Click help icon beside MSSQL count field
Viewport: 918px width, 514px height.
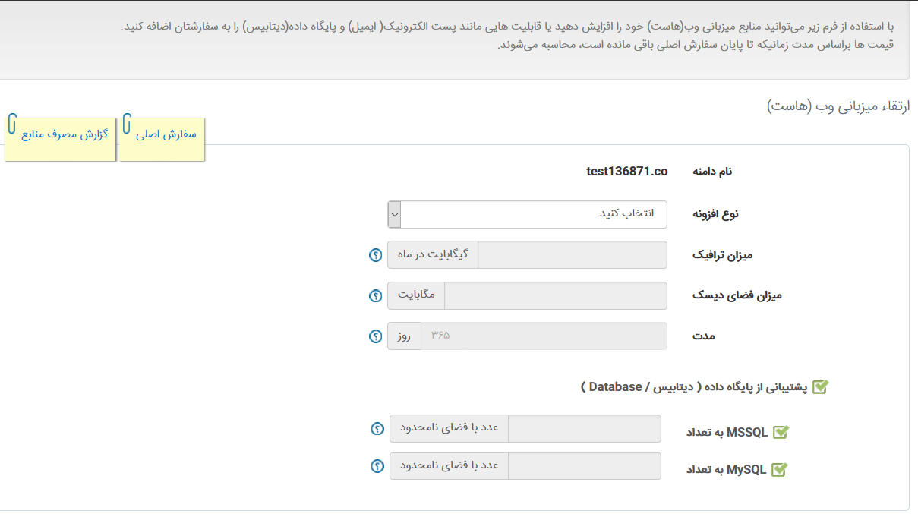coord(377,429)
